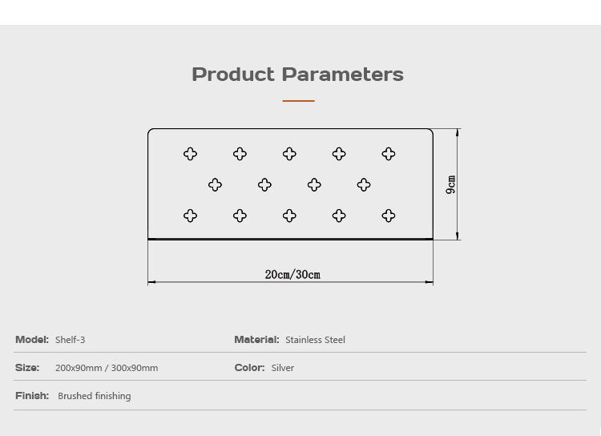
Task: Click the "Finish:" label
Action: 32,396
